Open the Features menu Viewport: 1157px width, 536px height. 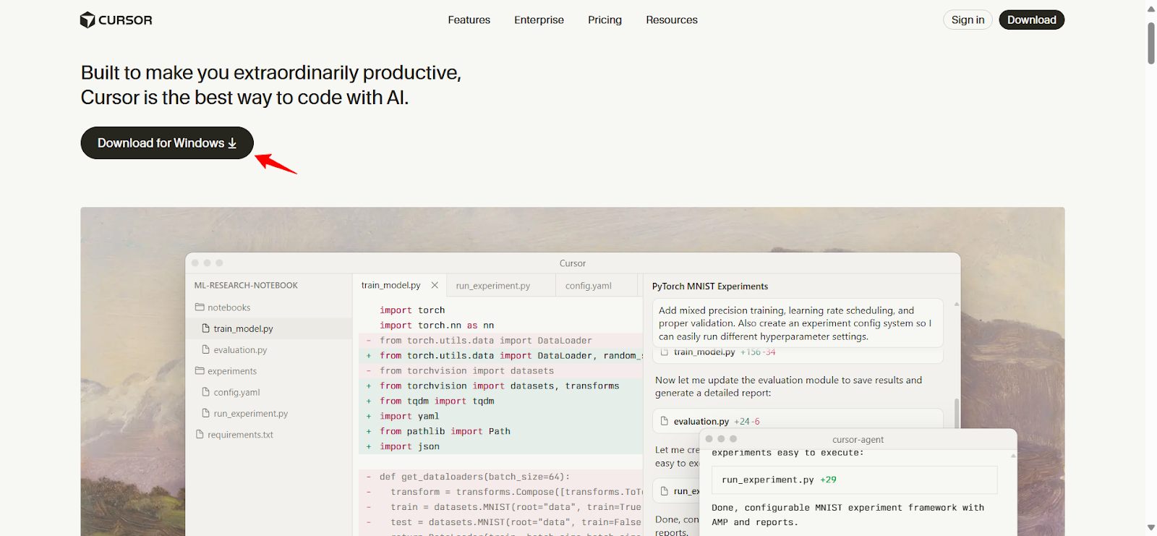pyautogui.click(x=469, y=20)
